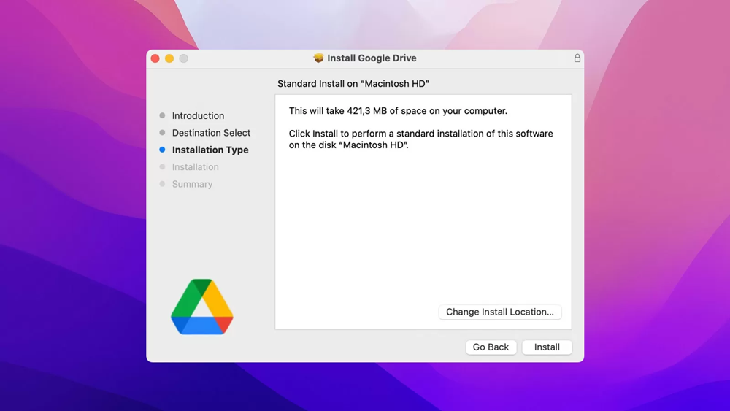Click the Google Drive logo
Screen dimensions: 730x411
202,307
